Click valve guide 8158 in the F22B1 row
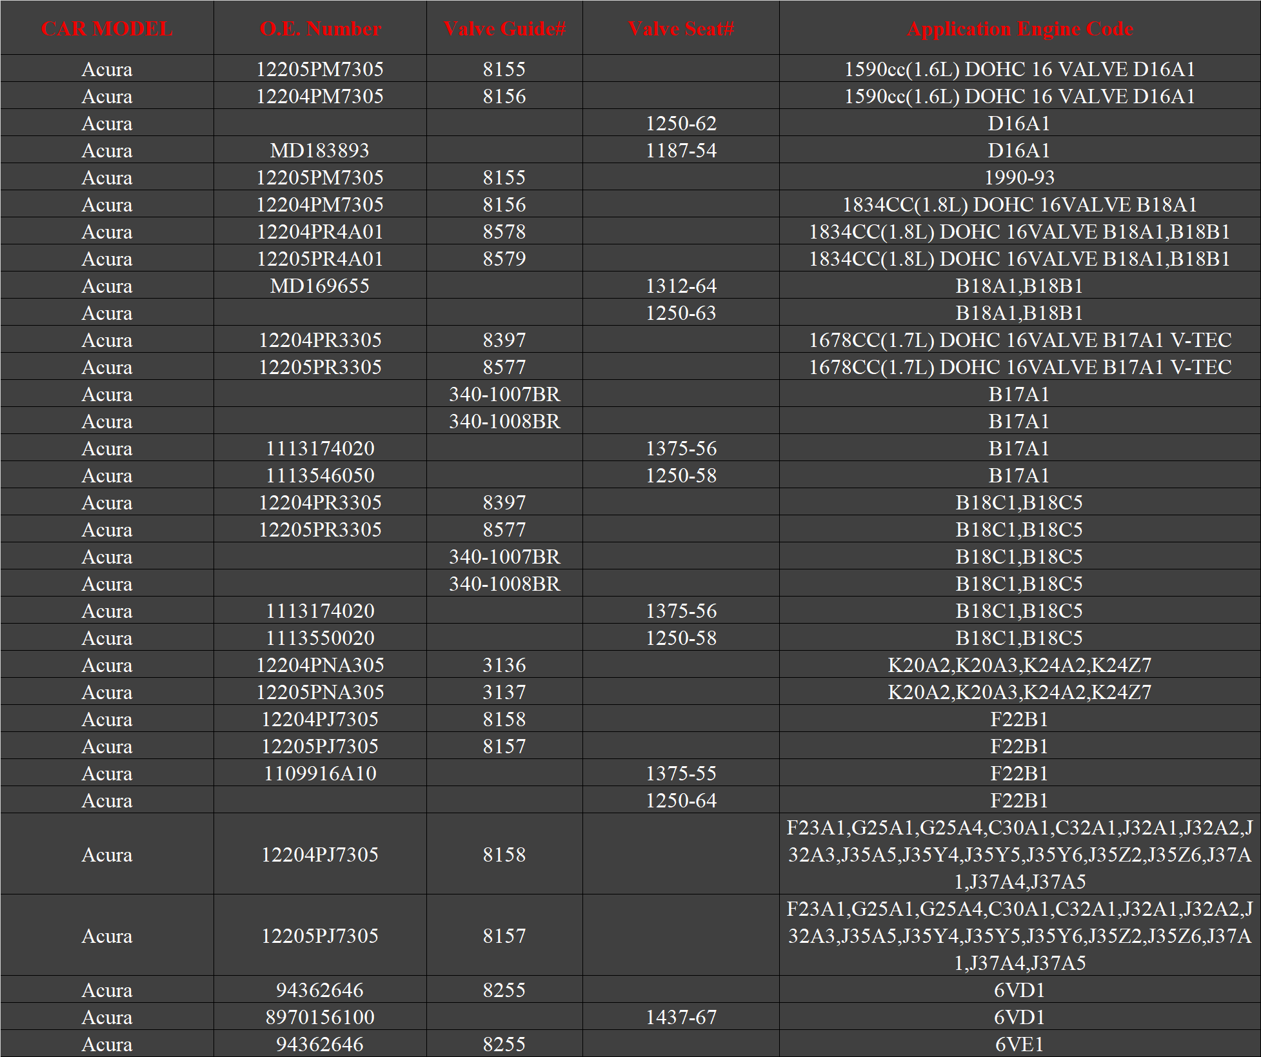The width and height of the screenshot is (1261, 1057). [x=504, y=719]
